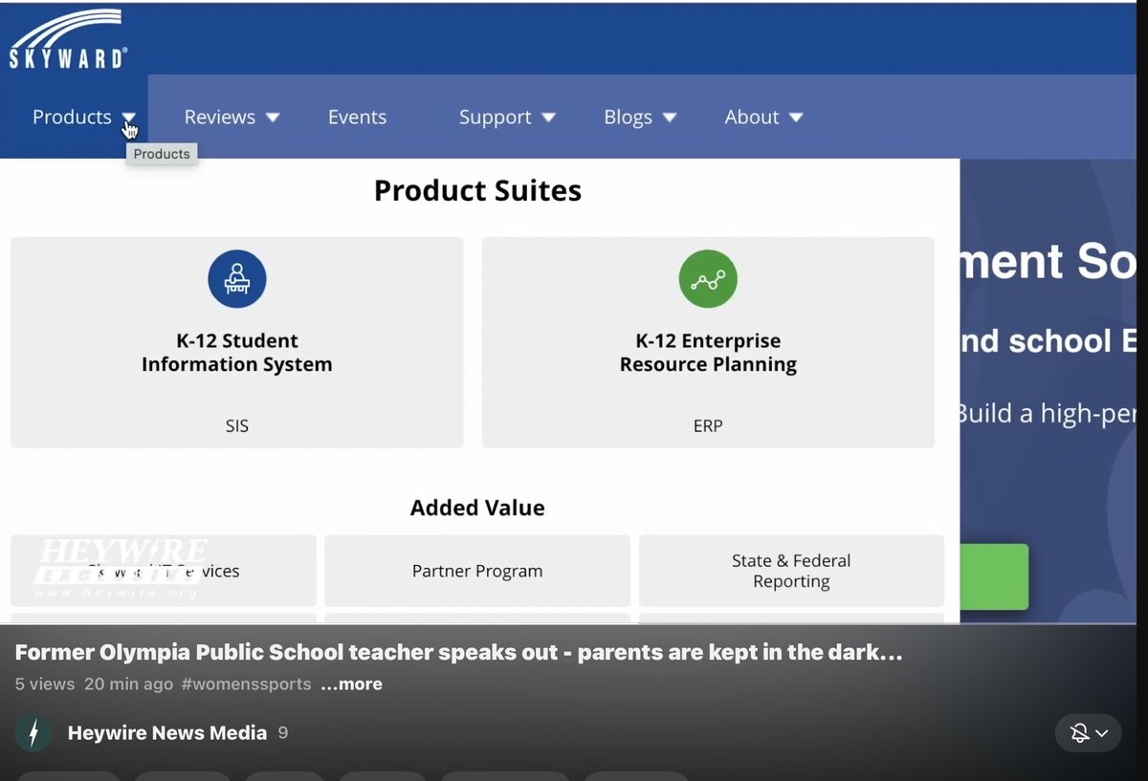Expand the Support dropdown arrow
1148x781 pixels.
[x=548, y=118]
